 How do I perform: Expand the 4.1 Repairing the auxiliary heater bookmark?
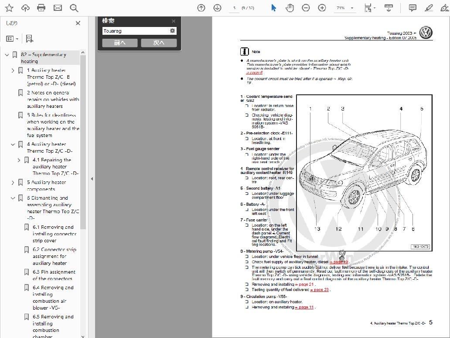tap(19, 160)
